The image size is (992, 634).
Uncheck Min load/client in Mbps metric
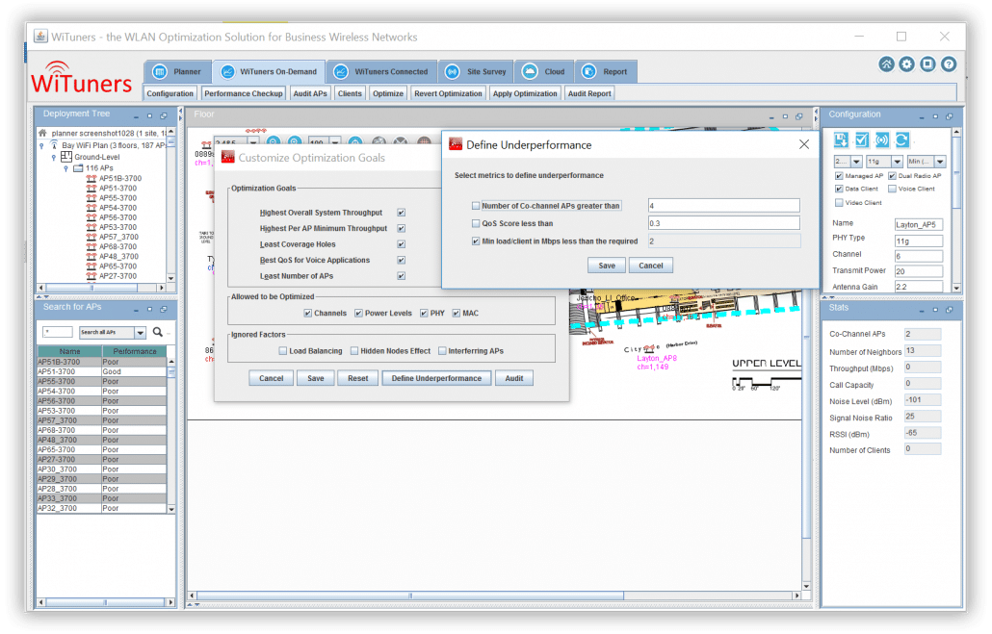tap(476, 241)
